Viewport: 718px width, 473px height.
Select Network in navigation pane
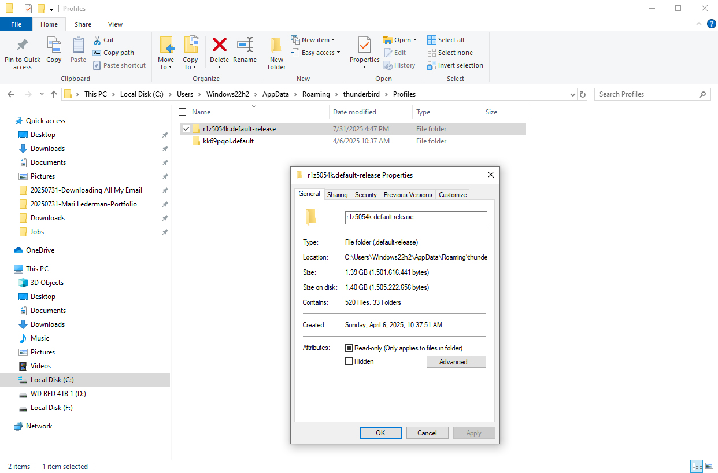pyautogui.click(x=39, y=426)
